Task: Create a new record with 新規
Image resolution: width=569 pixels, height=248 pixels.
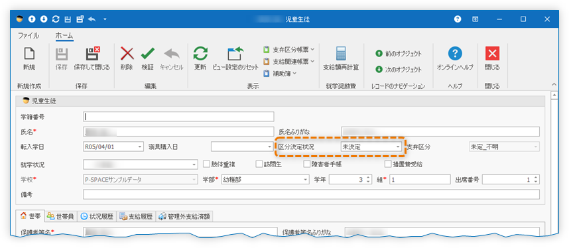Action: click(29, 59)
